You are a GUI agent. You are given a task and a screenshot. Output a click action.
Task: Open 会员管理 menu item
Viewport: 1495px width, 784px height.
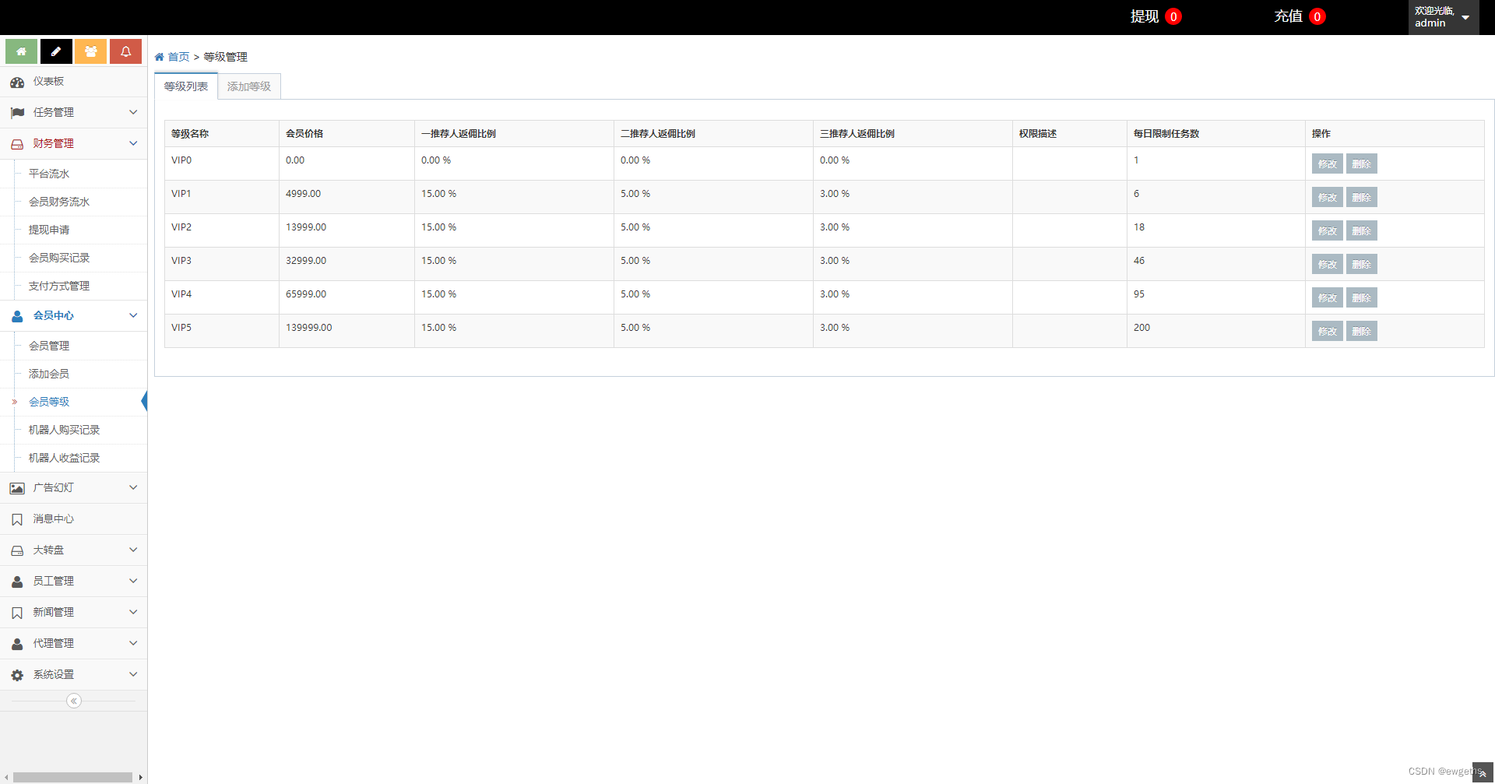[x=49, y=346]
